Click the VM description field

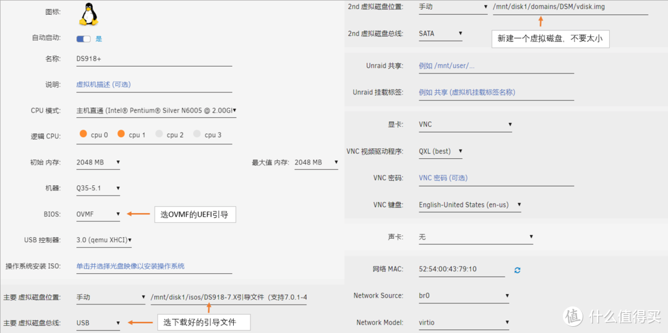click(154, 85)
